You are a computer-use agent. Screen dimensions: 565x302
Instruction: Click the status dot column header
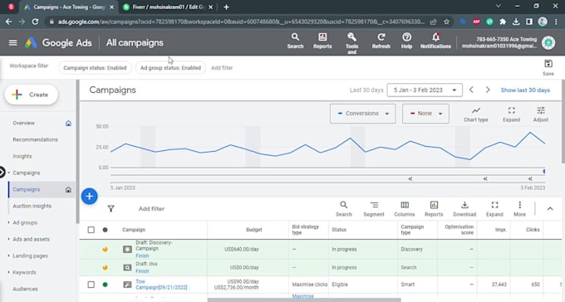click(x=105, y=230)
